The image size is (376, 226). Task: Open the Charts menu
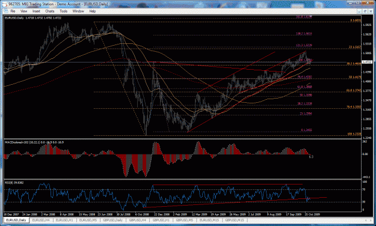coord(50,11)
